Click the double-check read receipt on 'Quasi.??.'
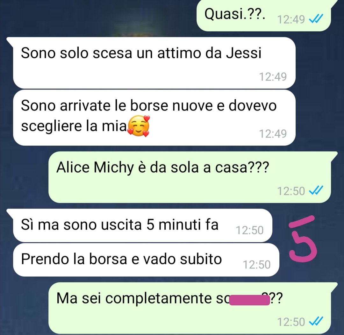Viewport: 344px width, 335px height. (x=316, y=19)
